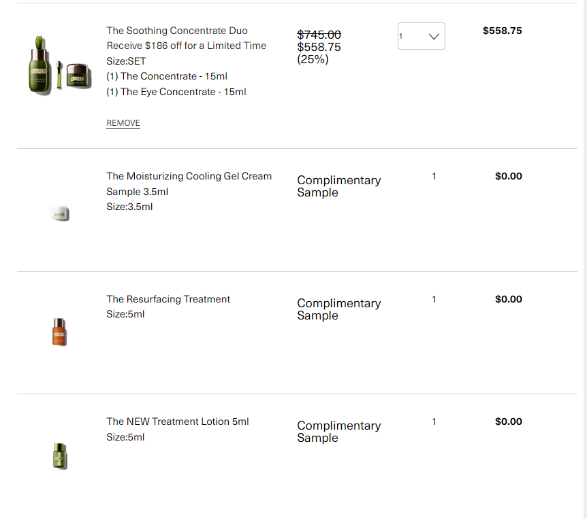The height and width of the screenshot is (518, 587).
Task: Open The Resurfacing Treatment product title
Action: click(168, 299)
